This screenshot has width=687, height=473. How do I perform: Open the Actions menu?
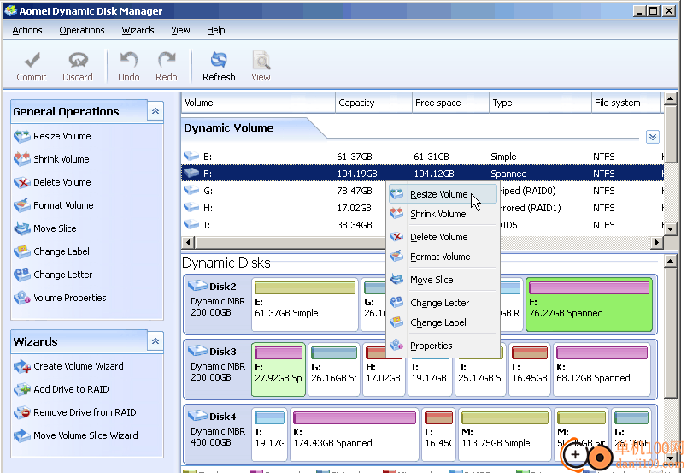point(27,30)
